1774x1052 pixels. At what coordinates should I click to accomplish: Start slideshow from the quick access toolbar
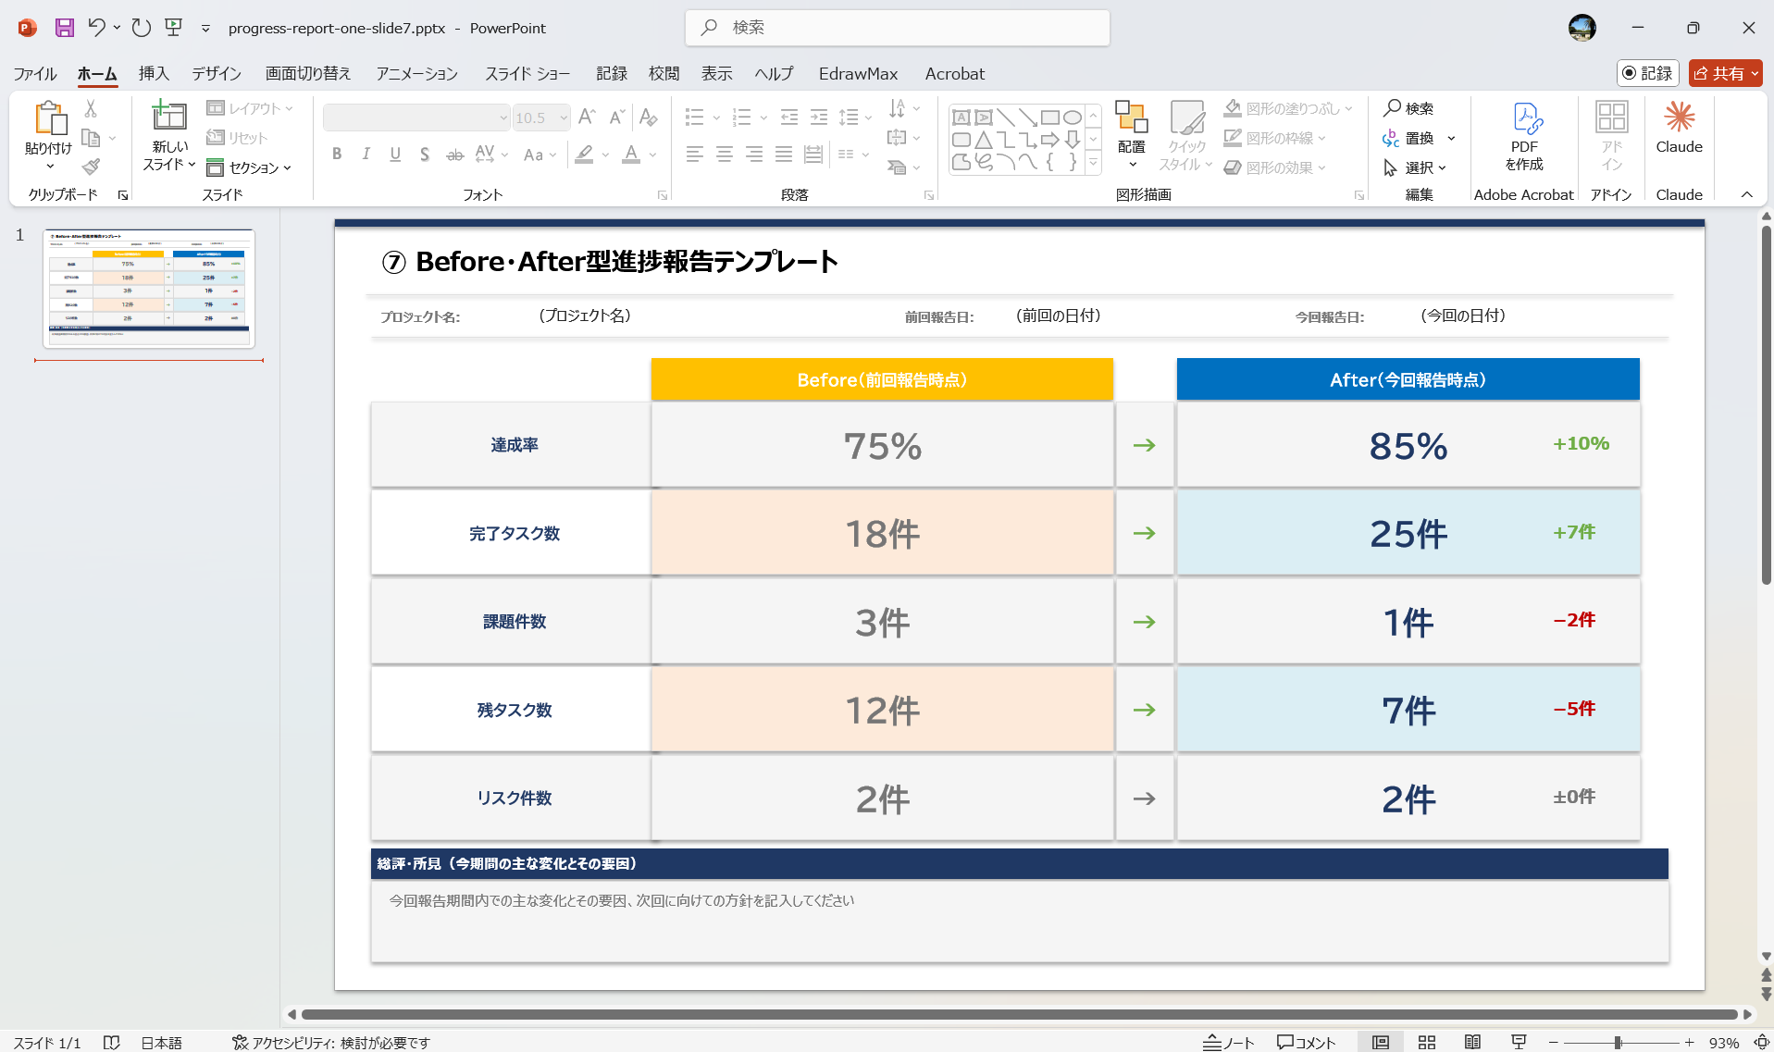[x=174, y=28]
